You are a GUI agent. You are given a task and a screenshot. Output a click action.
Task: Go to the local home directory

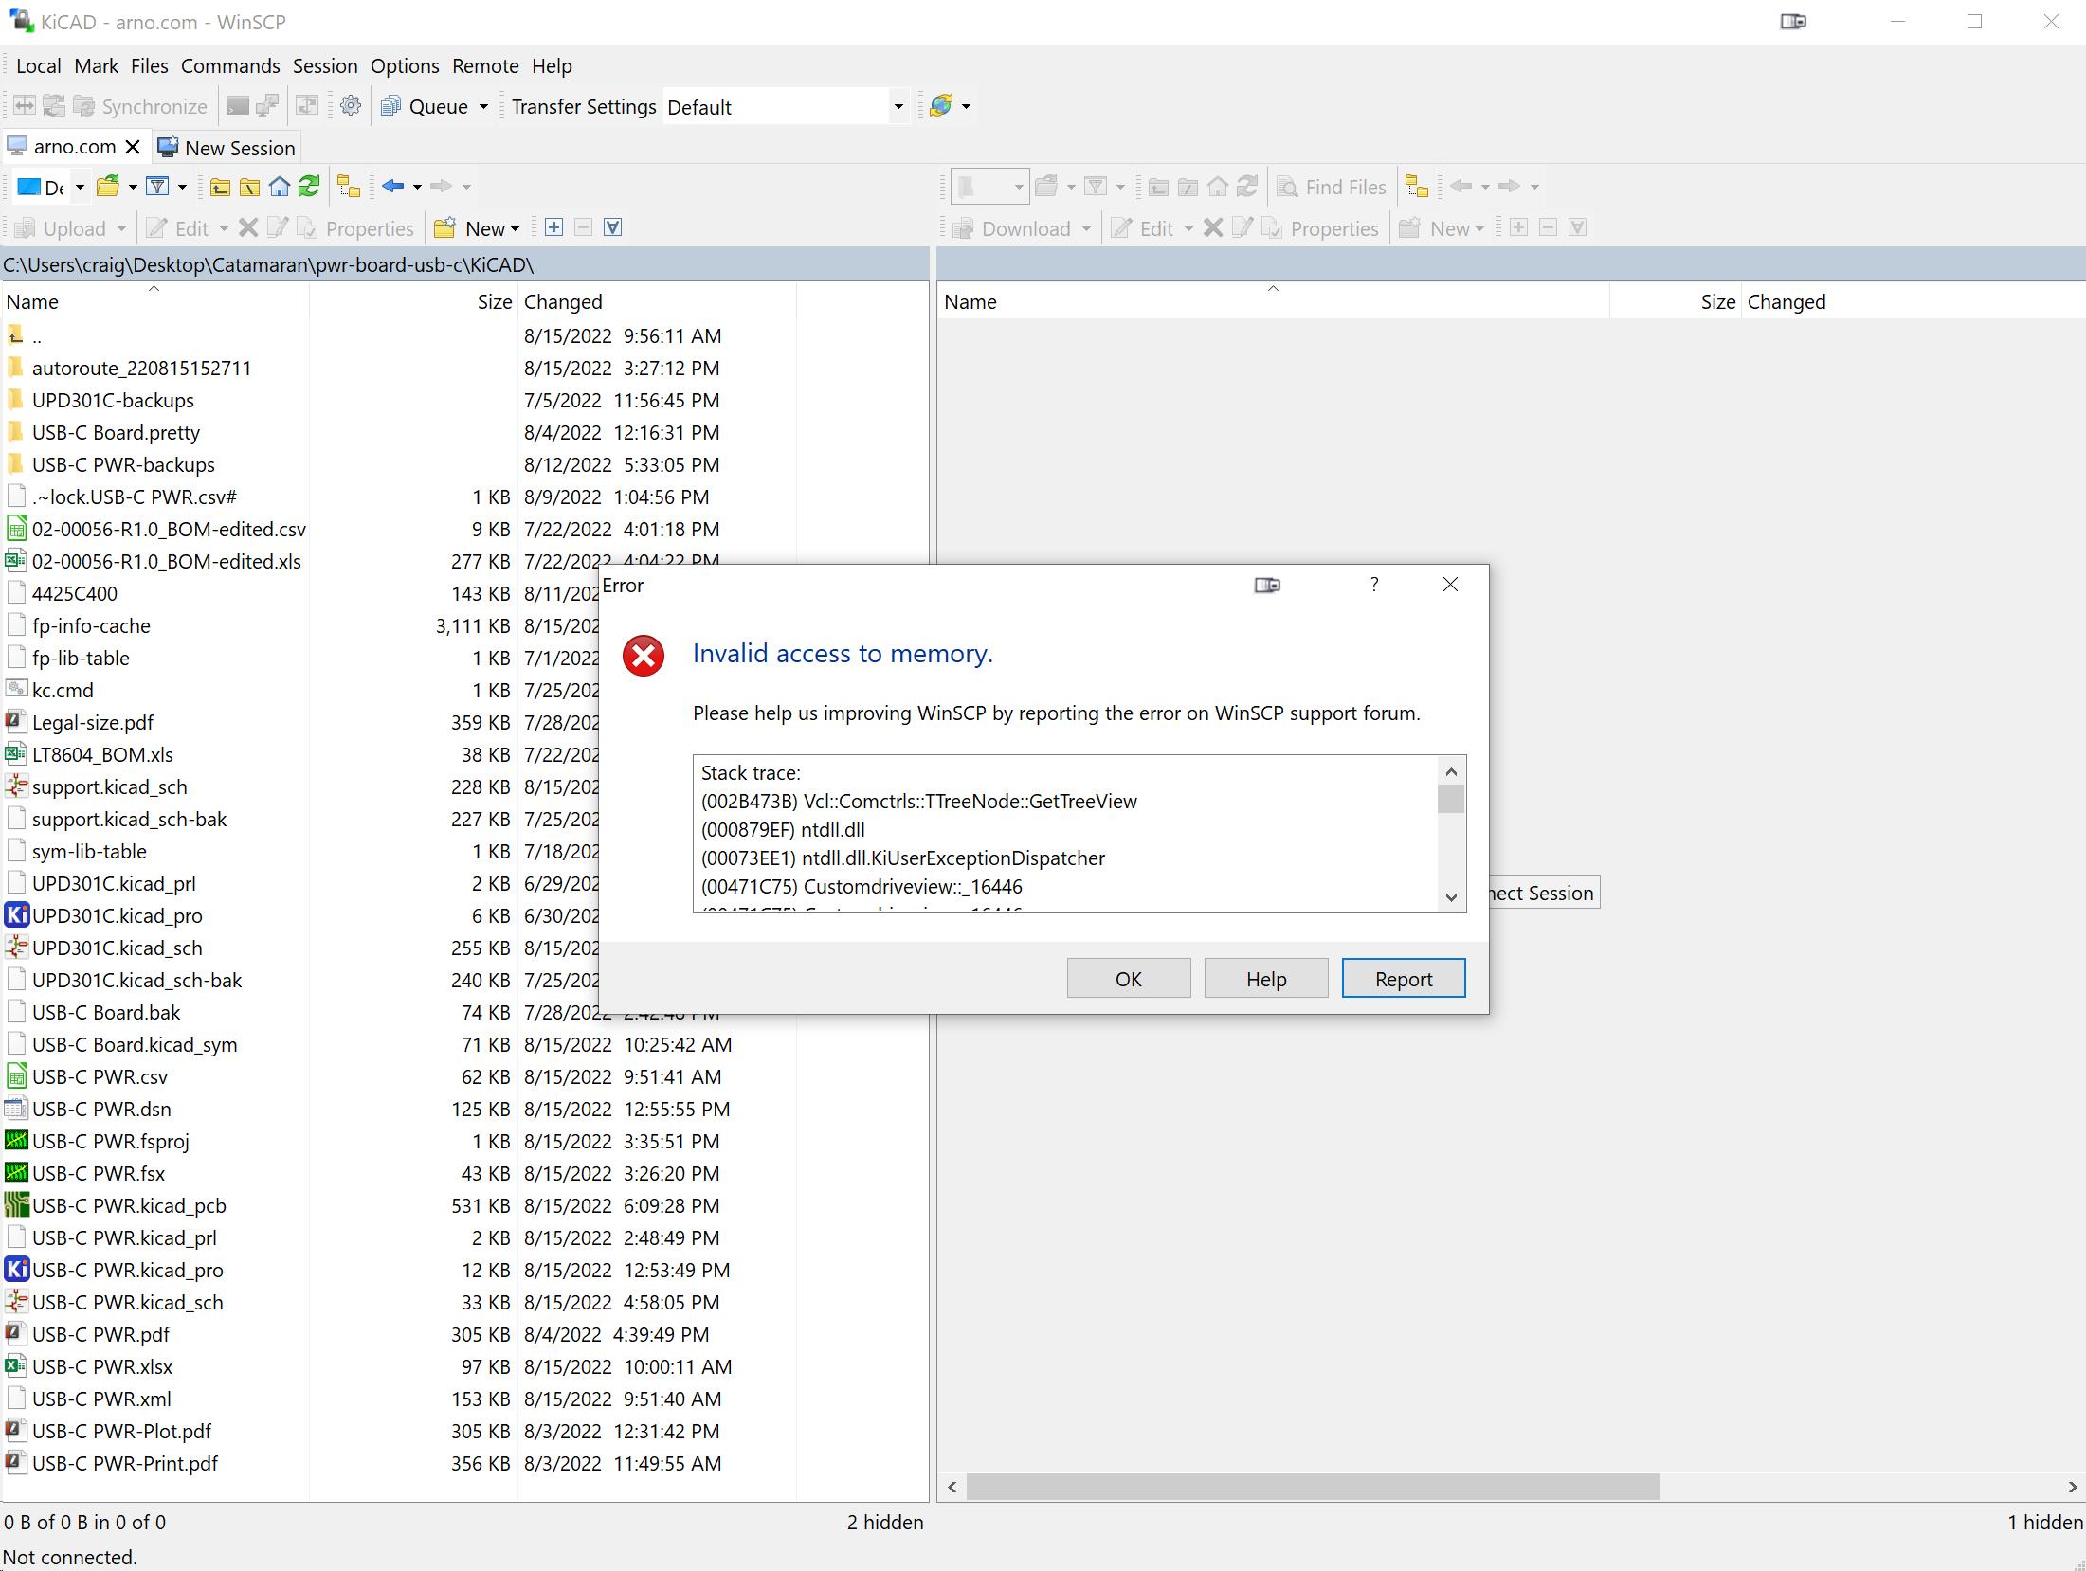tap(280, 187)
